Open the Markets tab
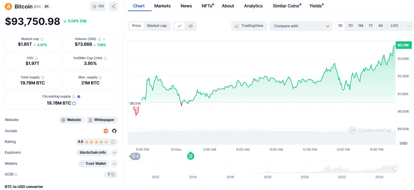The height and width of the screenshot is (190, 414). click(x=162, y=6)
